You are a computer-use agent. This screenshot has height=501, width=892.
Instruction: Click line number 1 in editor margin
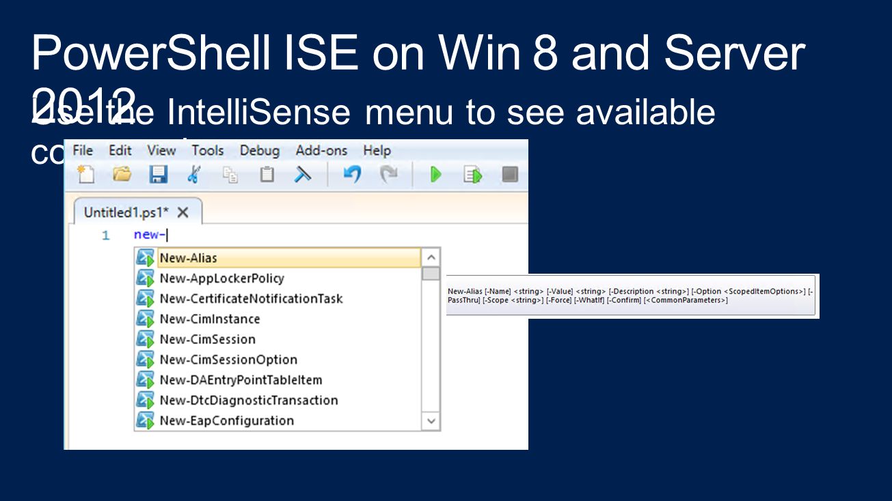tap(105, 235)
